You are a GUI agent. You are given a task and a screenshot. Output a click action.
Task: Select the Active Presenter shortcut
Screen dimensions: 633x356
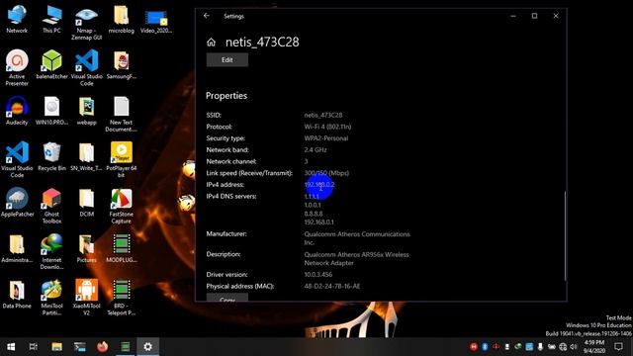(17, 68)
